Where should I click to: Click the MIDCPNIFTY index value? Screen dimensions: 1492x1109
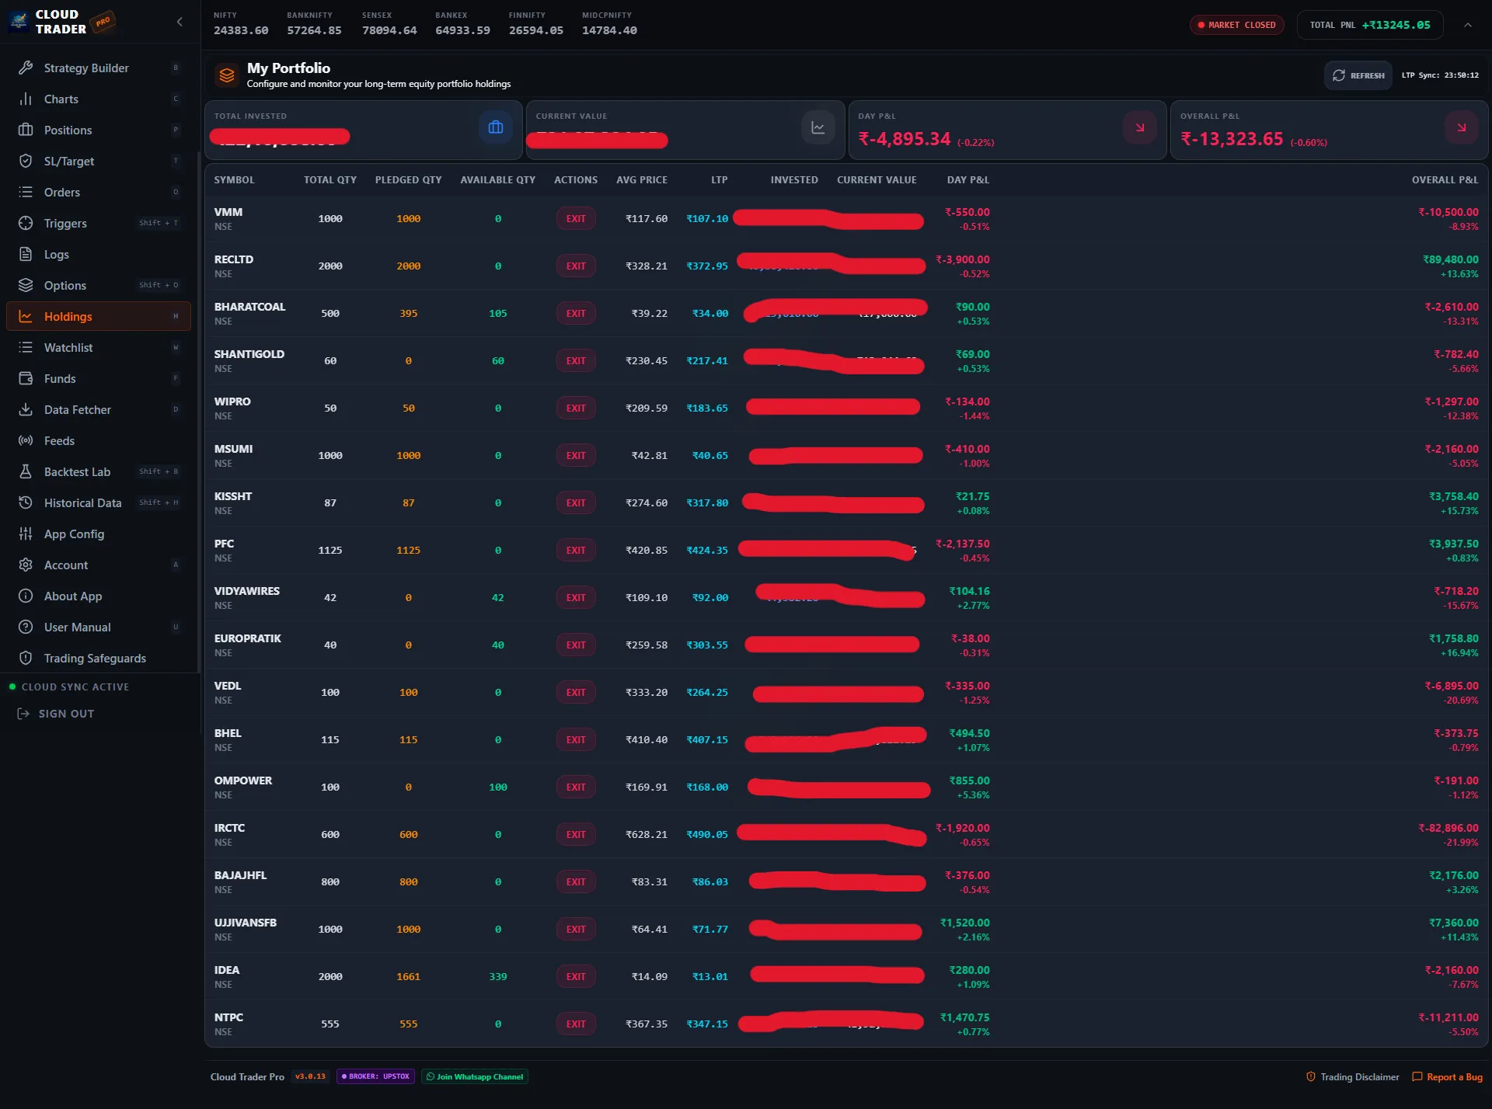(x=609, y=30)
